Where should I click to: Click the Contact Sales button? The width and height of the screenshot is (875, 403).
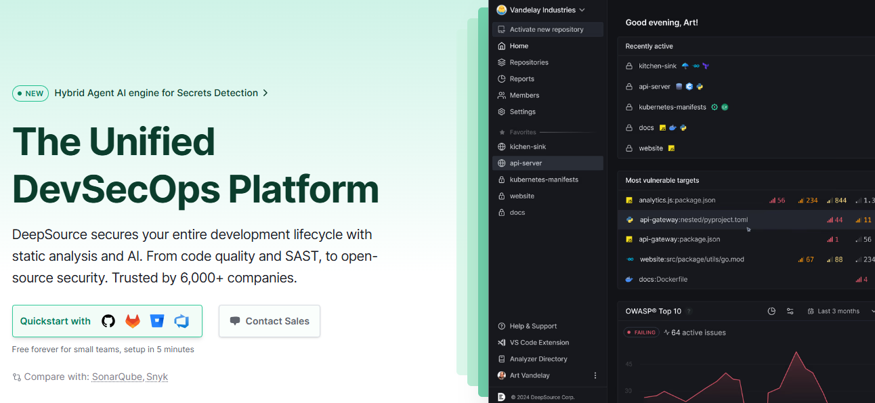coord(270,321)
